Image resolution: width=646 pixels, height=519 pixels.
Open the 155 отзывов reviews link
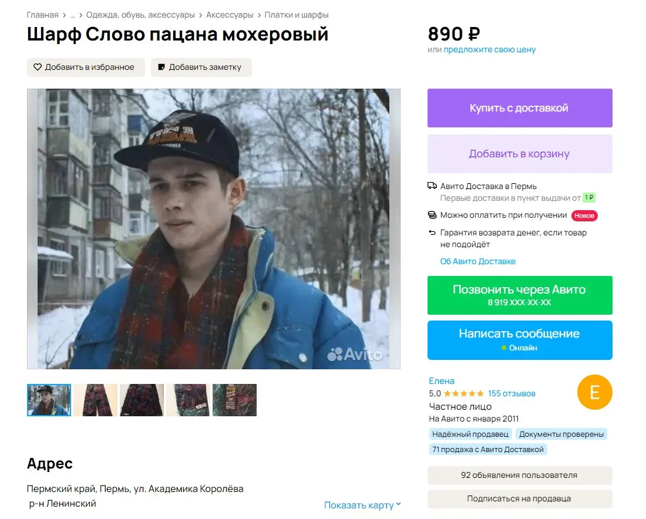pos(512,394)
